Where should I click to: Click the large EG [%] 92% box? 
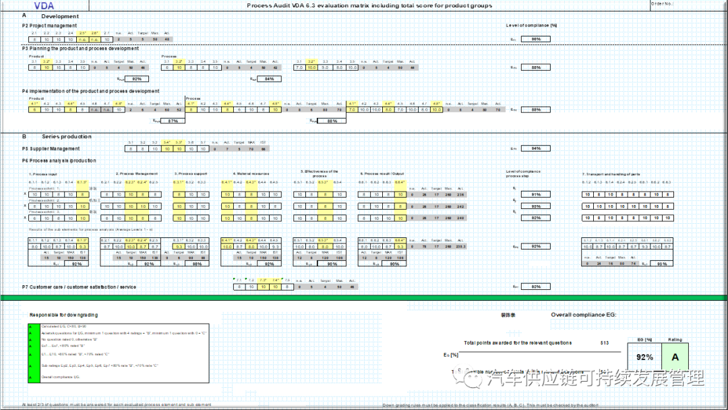[644, 357]
